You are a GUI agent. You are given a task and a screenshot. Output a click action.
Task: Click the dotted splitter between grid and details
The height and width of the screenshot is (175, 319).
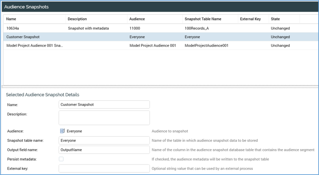159,86
